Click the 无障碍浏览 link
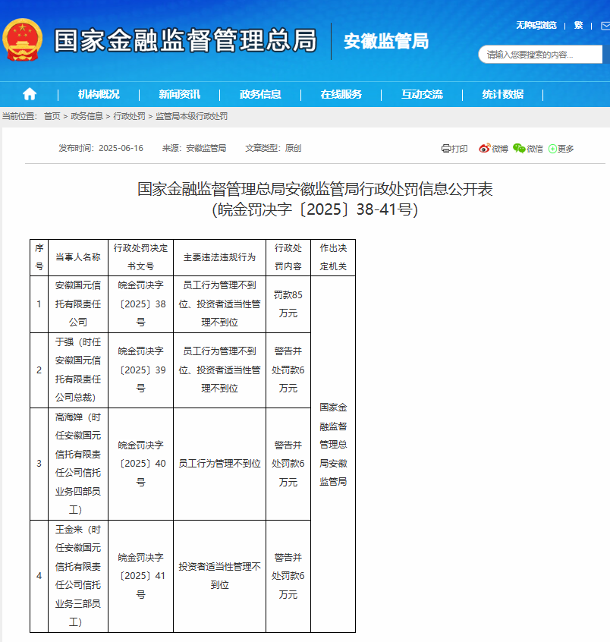Viewport: 610px width, 642px height. pos(536,25)
